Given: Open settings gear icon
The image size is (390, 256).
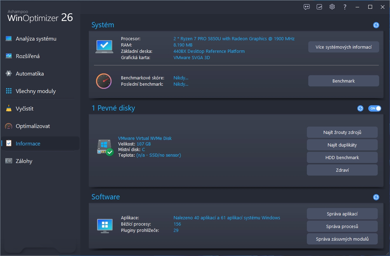Looking at the screenshot, I should point(332,7).
